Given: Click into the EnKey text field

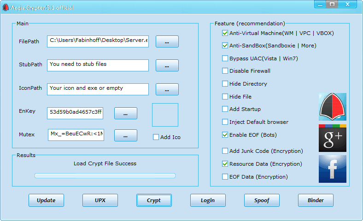Looking at the screenshot, I should [x=75, y=113].
